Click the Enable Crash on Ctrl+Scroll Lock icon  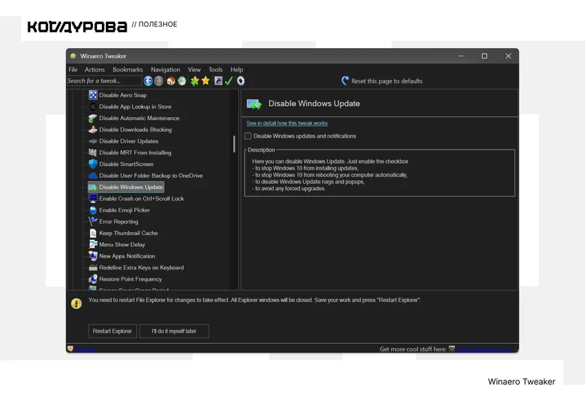pos(93,198)
